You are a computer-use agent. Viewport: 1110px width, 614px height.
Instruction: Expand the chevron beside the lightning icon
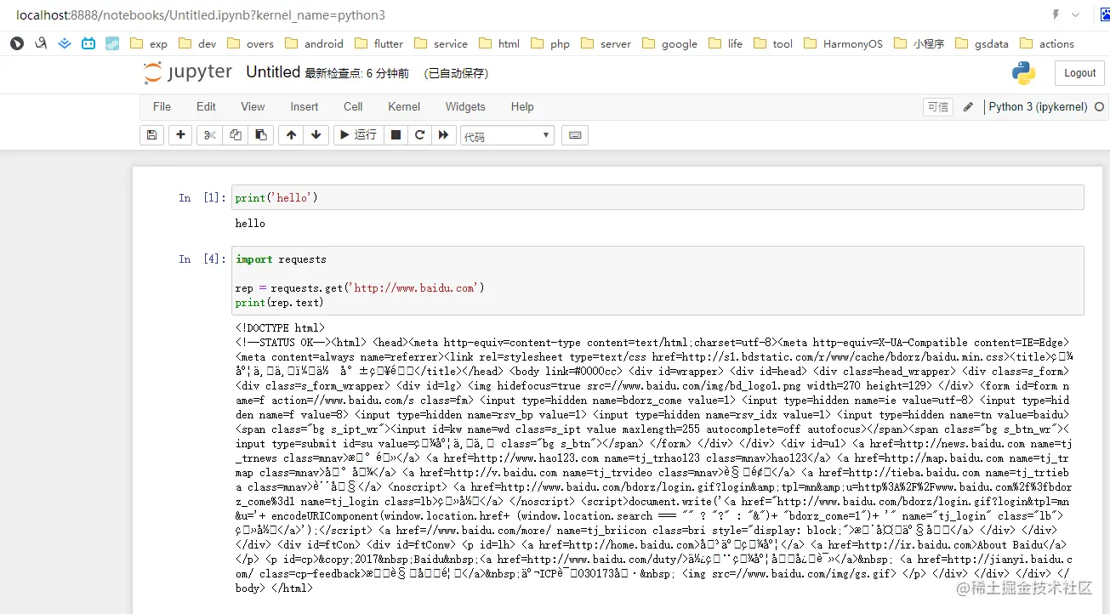coord(1076,15)
